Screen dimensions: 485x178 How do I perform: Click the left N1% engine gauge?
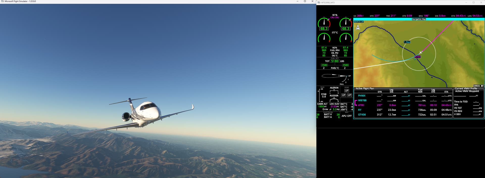pyautogui.click(x=324, y=24)
